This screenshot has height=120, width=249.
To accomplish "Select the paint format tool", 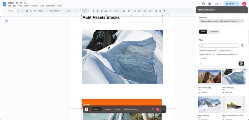I will (35, 11).
